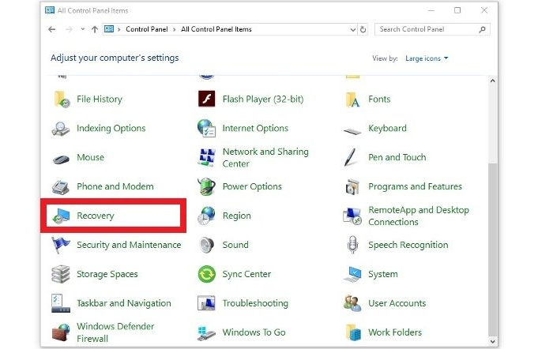Open the View by Large icons dropdown

[x=427, y=58]
